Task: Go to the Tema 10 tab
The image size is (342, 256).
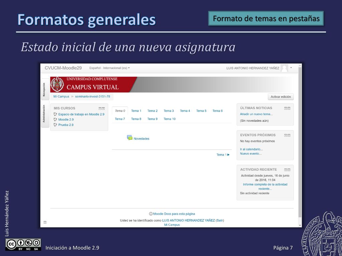Action: click(169, 119)
